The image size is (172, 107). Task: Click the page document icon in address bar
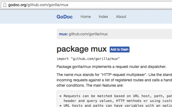tap(5, 5)
